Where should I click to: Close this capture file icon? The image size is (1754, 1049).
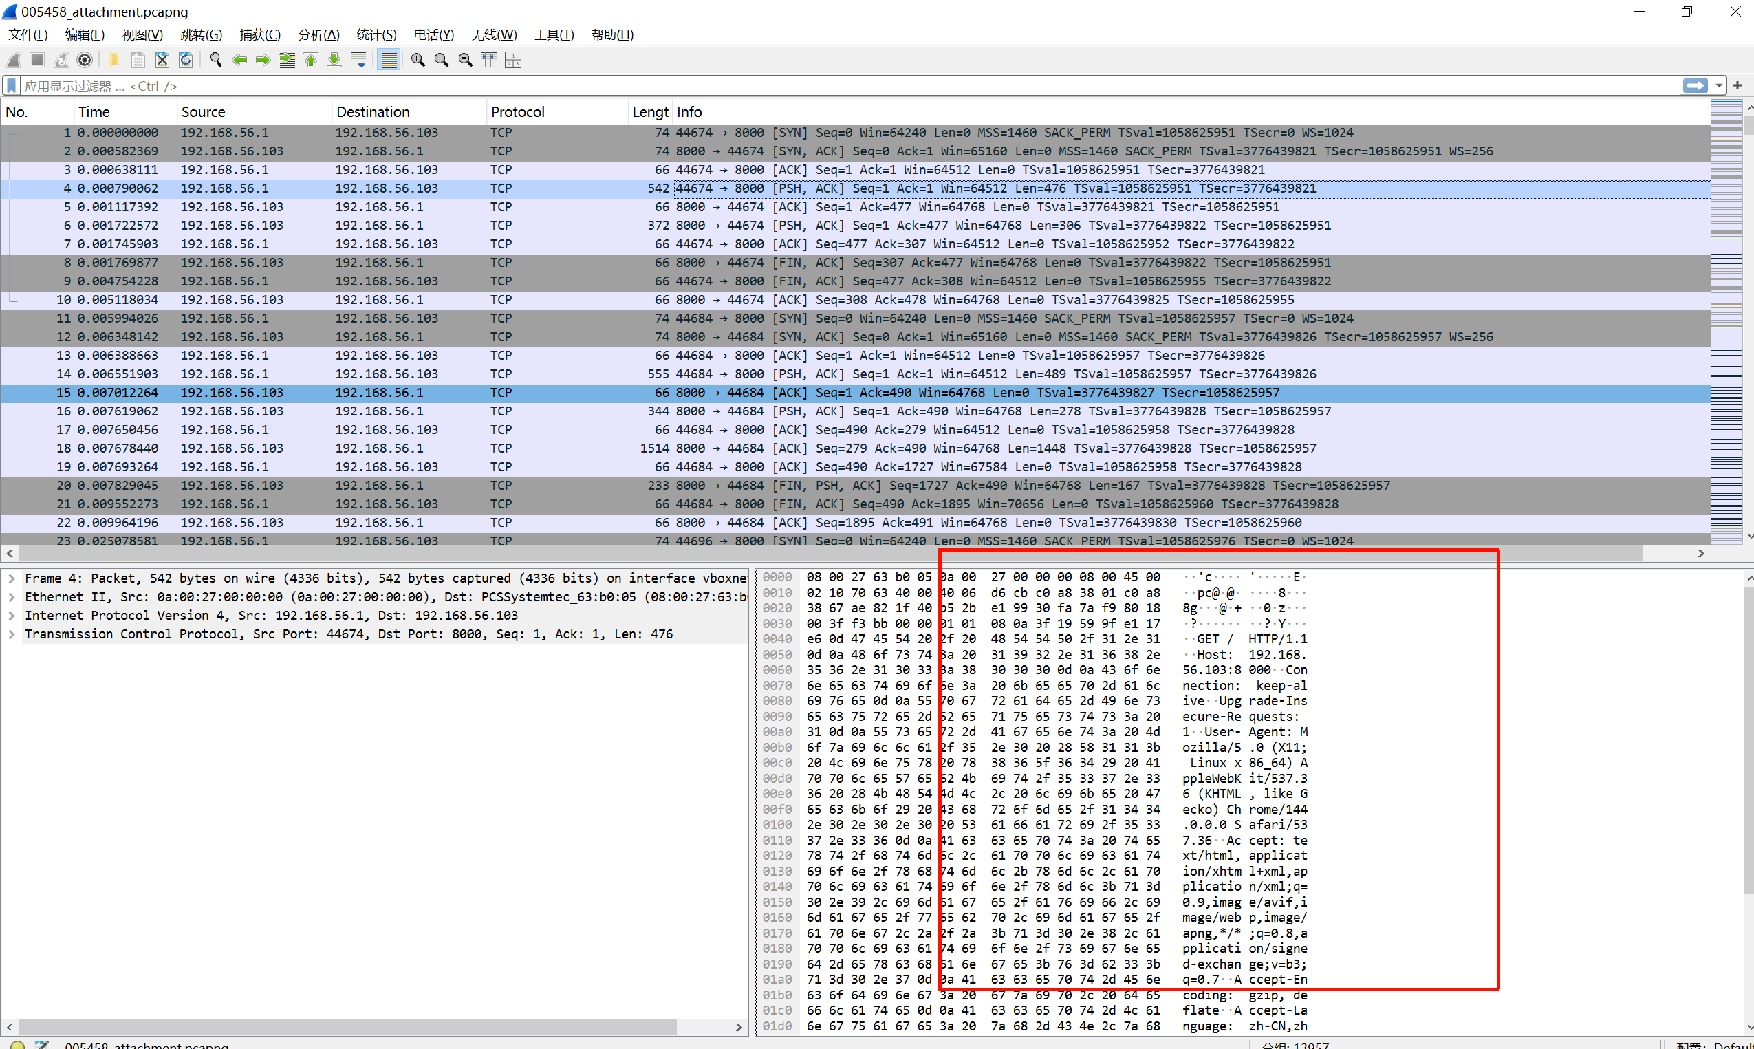[162, 60]
